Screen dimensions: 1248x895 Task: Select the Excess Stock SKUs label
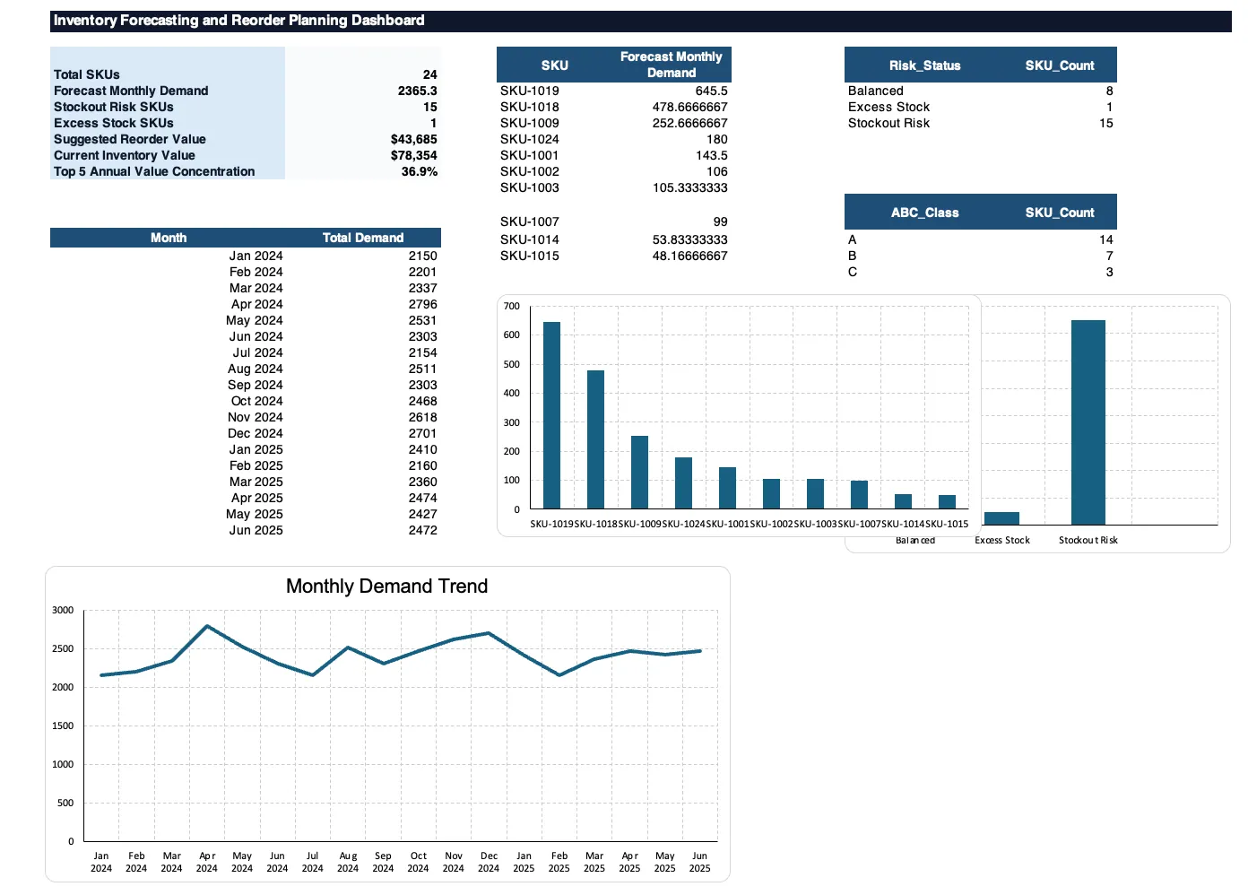click(114, 123)
